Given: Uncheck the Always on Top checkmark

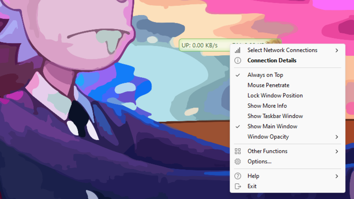Looking at the screenshot, I should 238,75.
